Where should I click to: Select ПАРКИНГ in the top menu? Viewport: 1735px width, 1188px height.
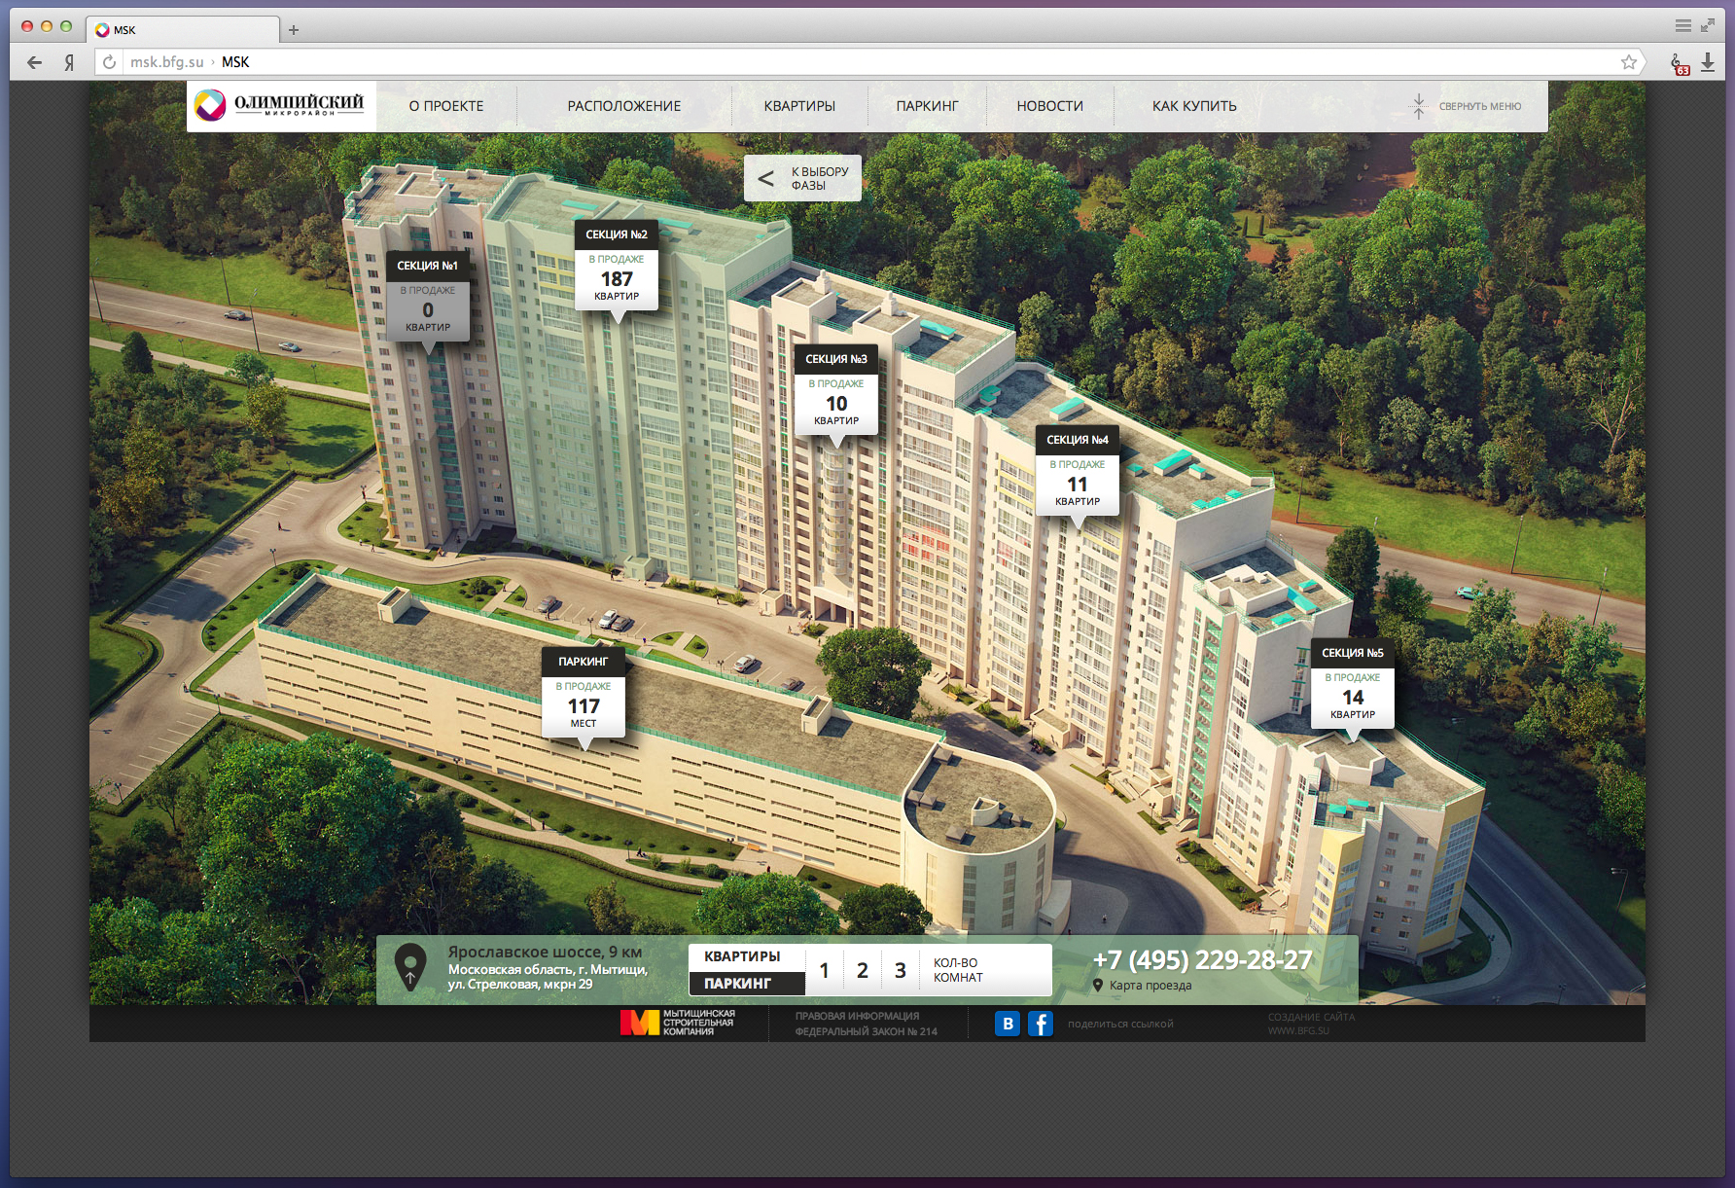[x=927, y=106]
